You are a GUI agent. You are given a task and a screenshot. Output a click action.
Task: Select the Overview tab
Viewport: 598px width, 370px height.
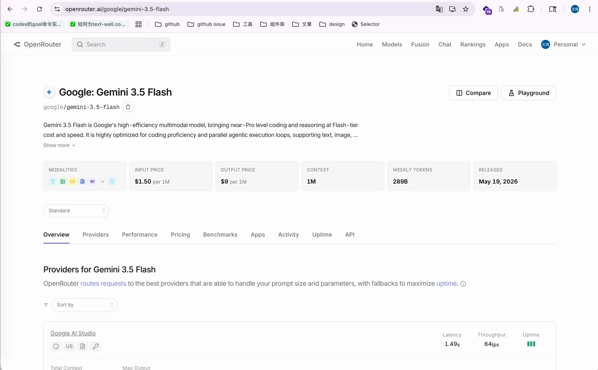pos(56,235)
